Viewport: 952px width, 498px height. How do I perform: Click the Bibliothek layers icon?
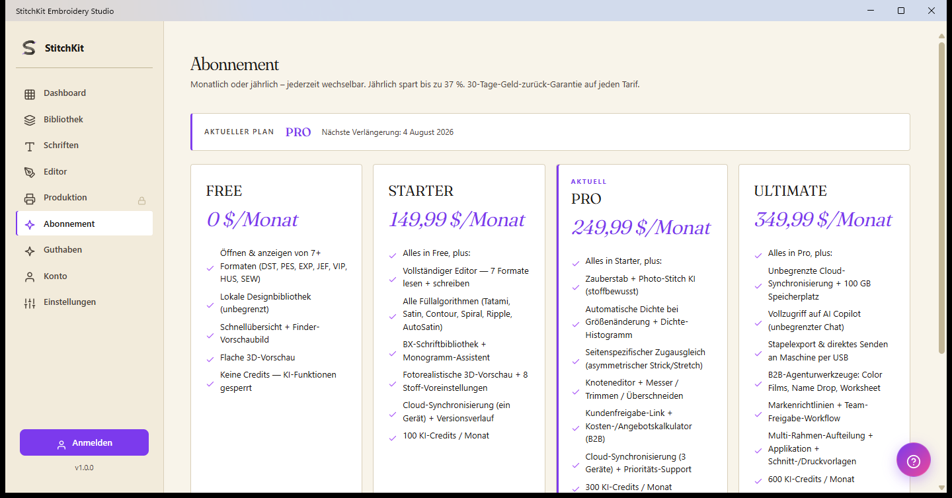tap(30, 120)
